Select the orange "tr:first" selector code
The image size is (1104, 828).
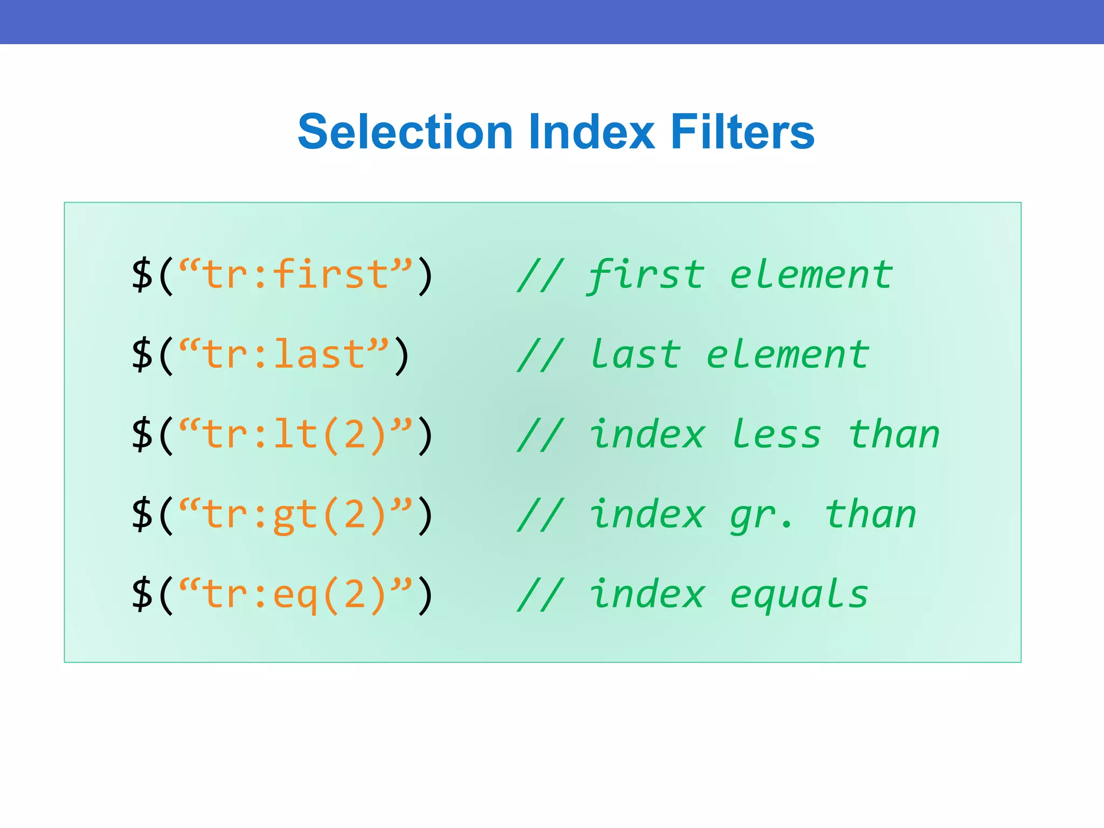[x=295, y=275]
